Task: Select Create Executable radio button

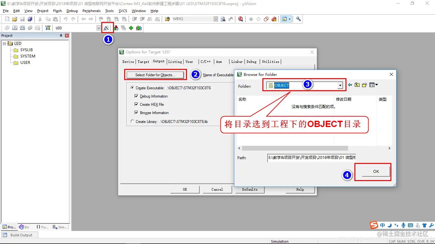Action: click(x=132, y=88)
